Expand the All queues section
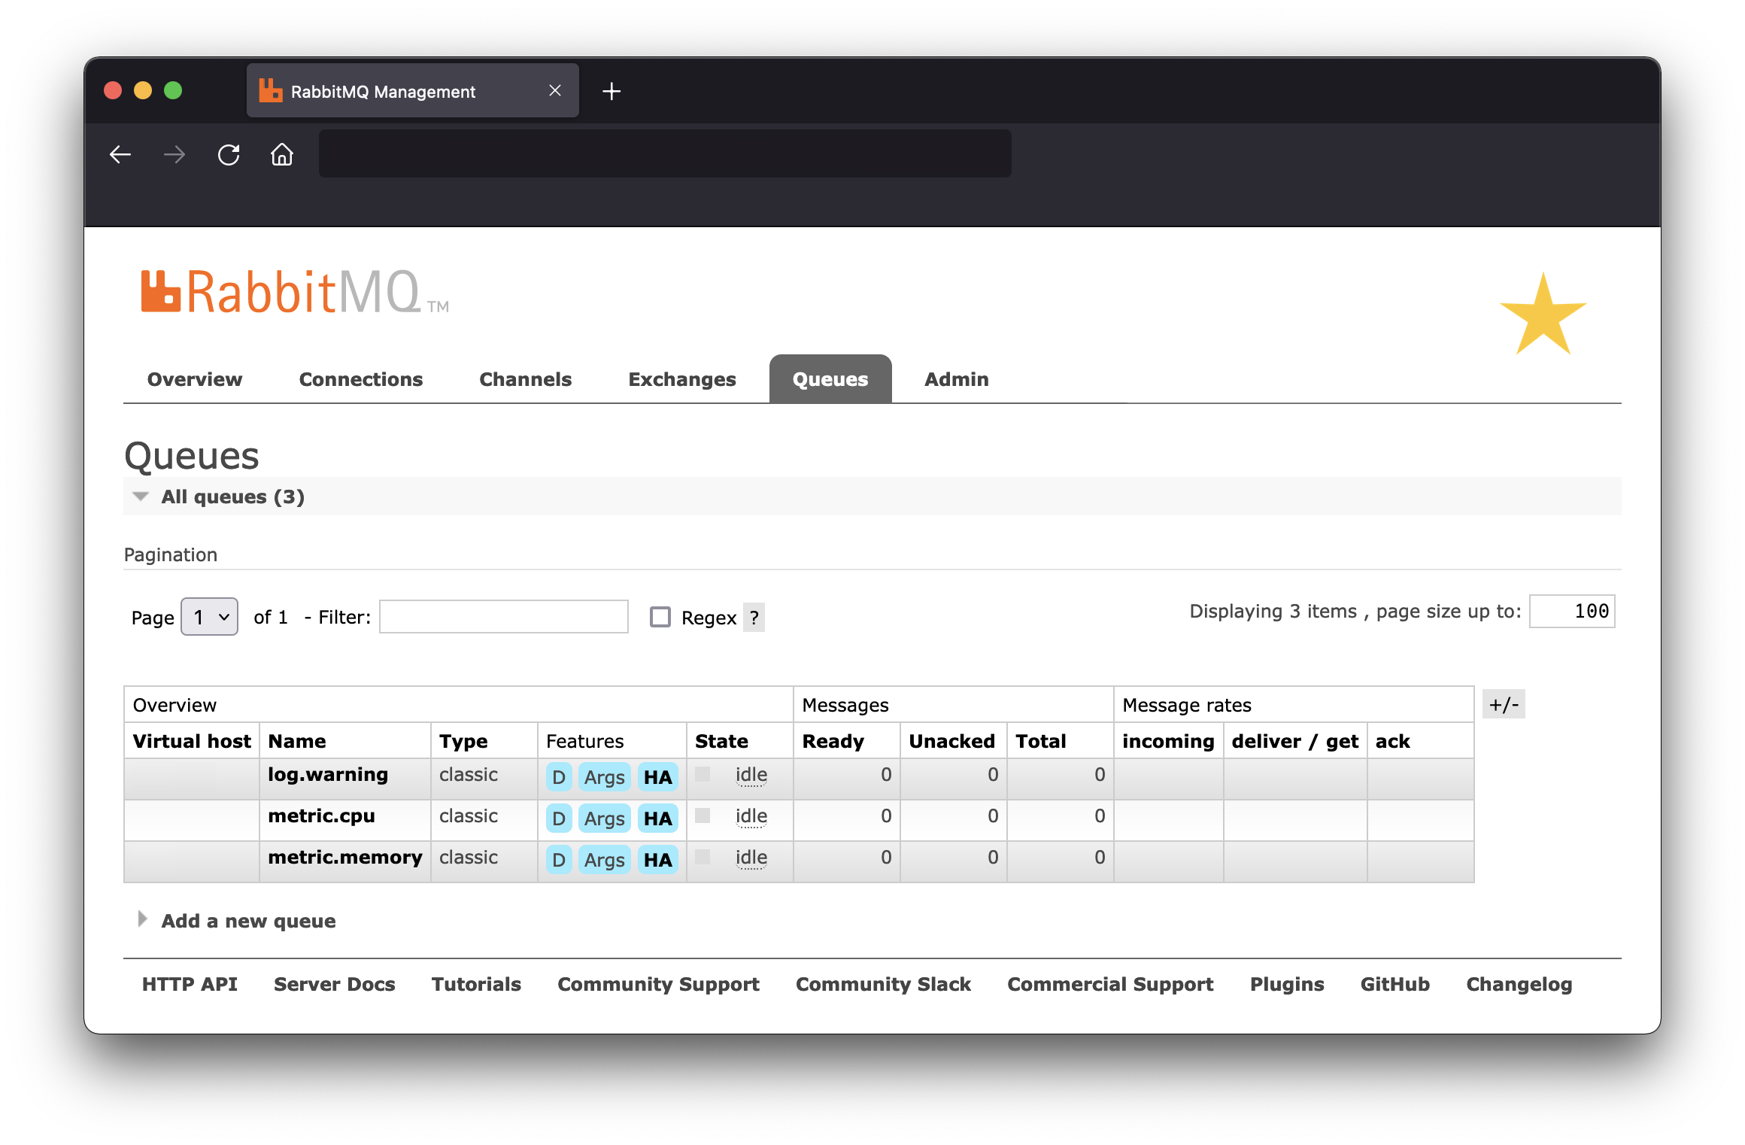The image size is (1745, 1145). [x=141, y=497]
